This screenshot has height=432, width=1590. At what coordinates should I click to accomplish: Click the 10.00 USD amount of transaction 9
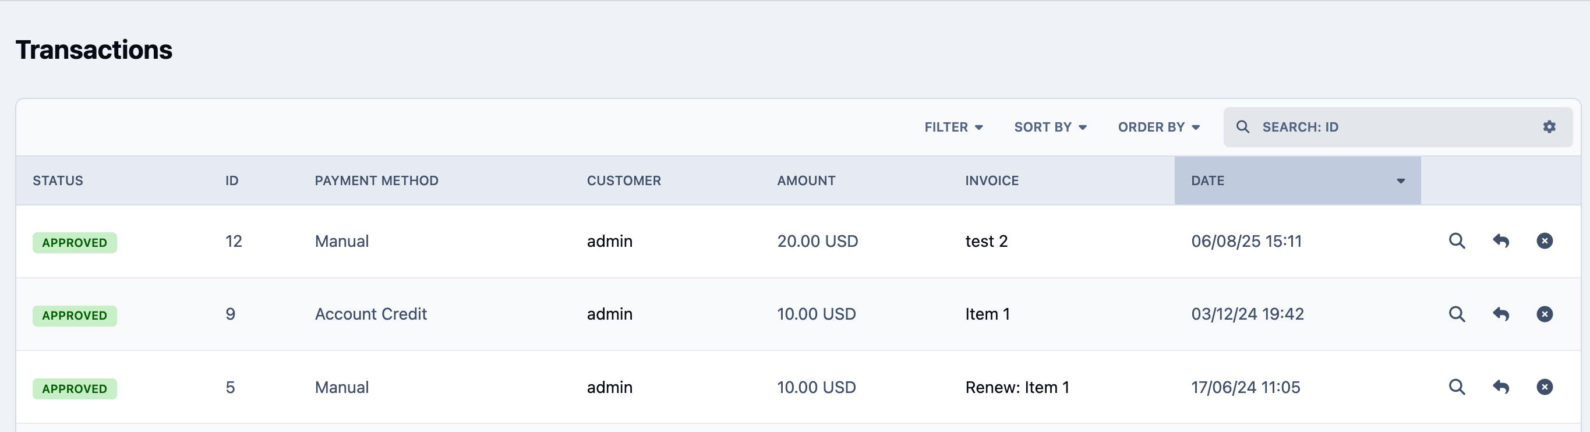[x=816, y=314]
